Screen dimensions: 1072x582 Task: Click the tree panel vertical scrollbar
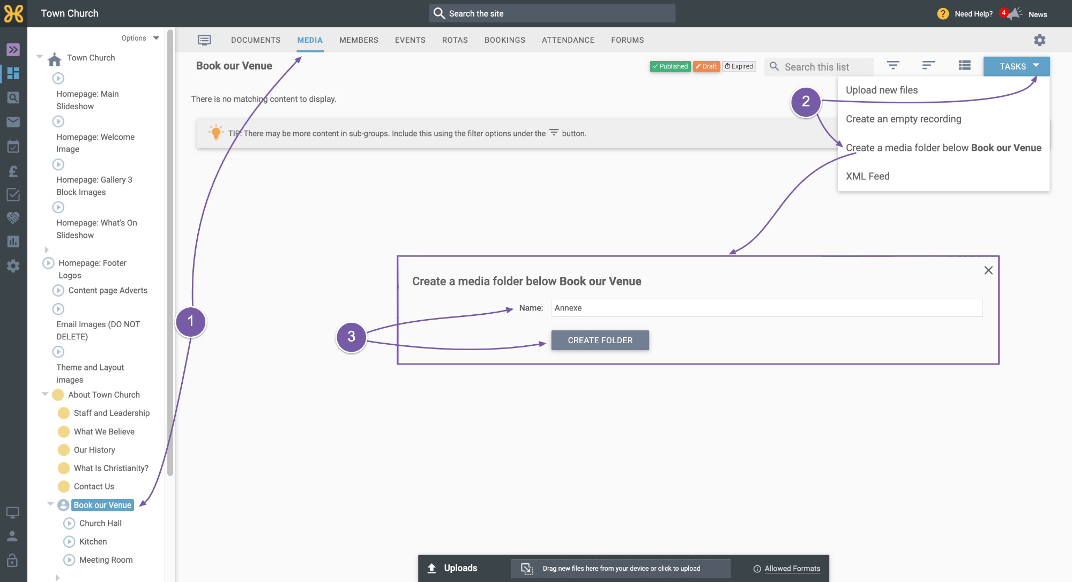170,252
